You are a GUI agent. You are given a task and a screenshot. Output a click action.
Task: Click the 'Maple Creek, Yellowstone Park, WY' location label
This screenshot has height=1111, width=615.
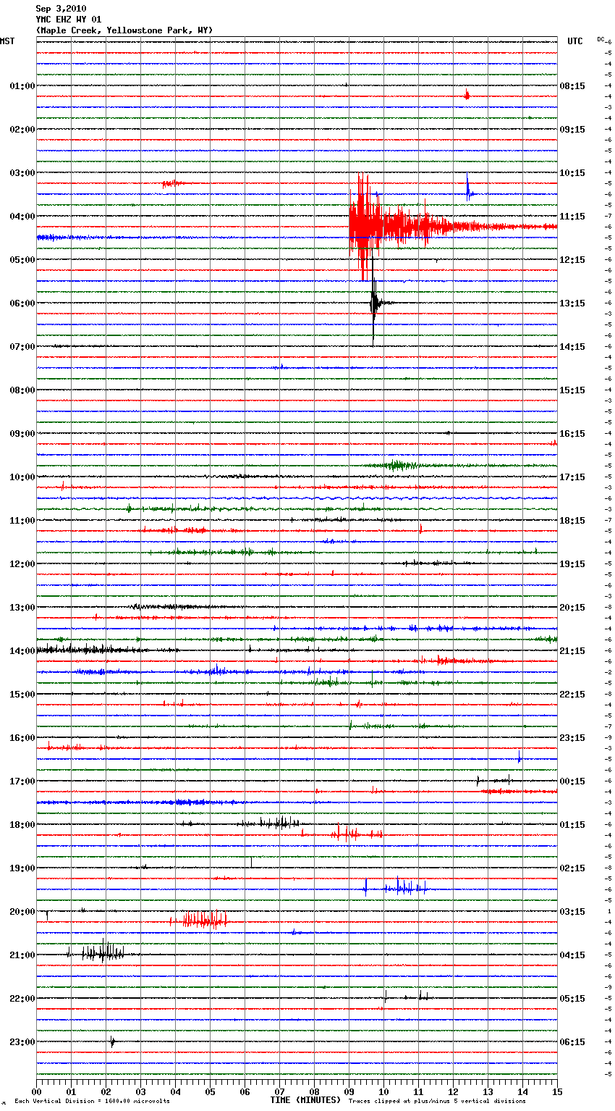click(124, 30)
